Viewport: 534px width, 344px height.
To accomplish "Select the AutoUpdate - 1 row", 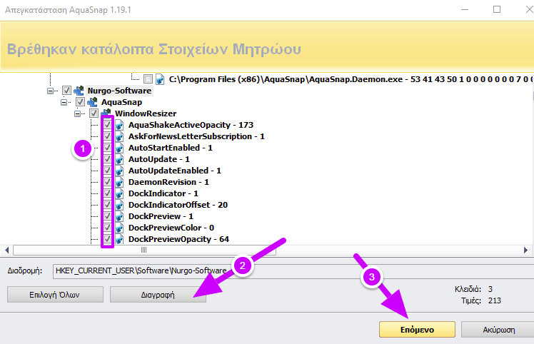I will click(x=158, y=159).
